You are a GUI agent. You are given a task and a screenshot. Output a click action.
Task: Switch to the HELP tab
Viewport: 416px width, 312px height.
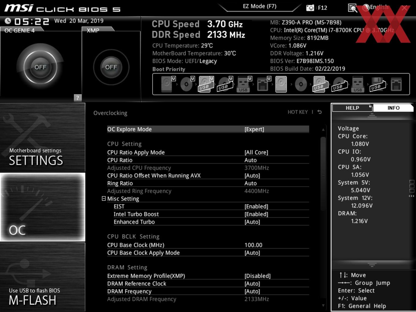click(x=352, y=108)
